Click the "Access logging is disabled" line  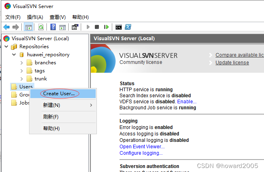pos(149,134)
